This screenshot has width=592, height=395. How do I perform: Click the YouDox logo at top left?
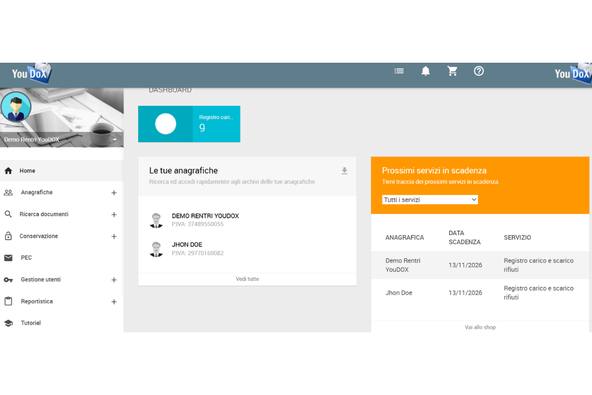31,74
